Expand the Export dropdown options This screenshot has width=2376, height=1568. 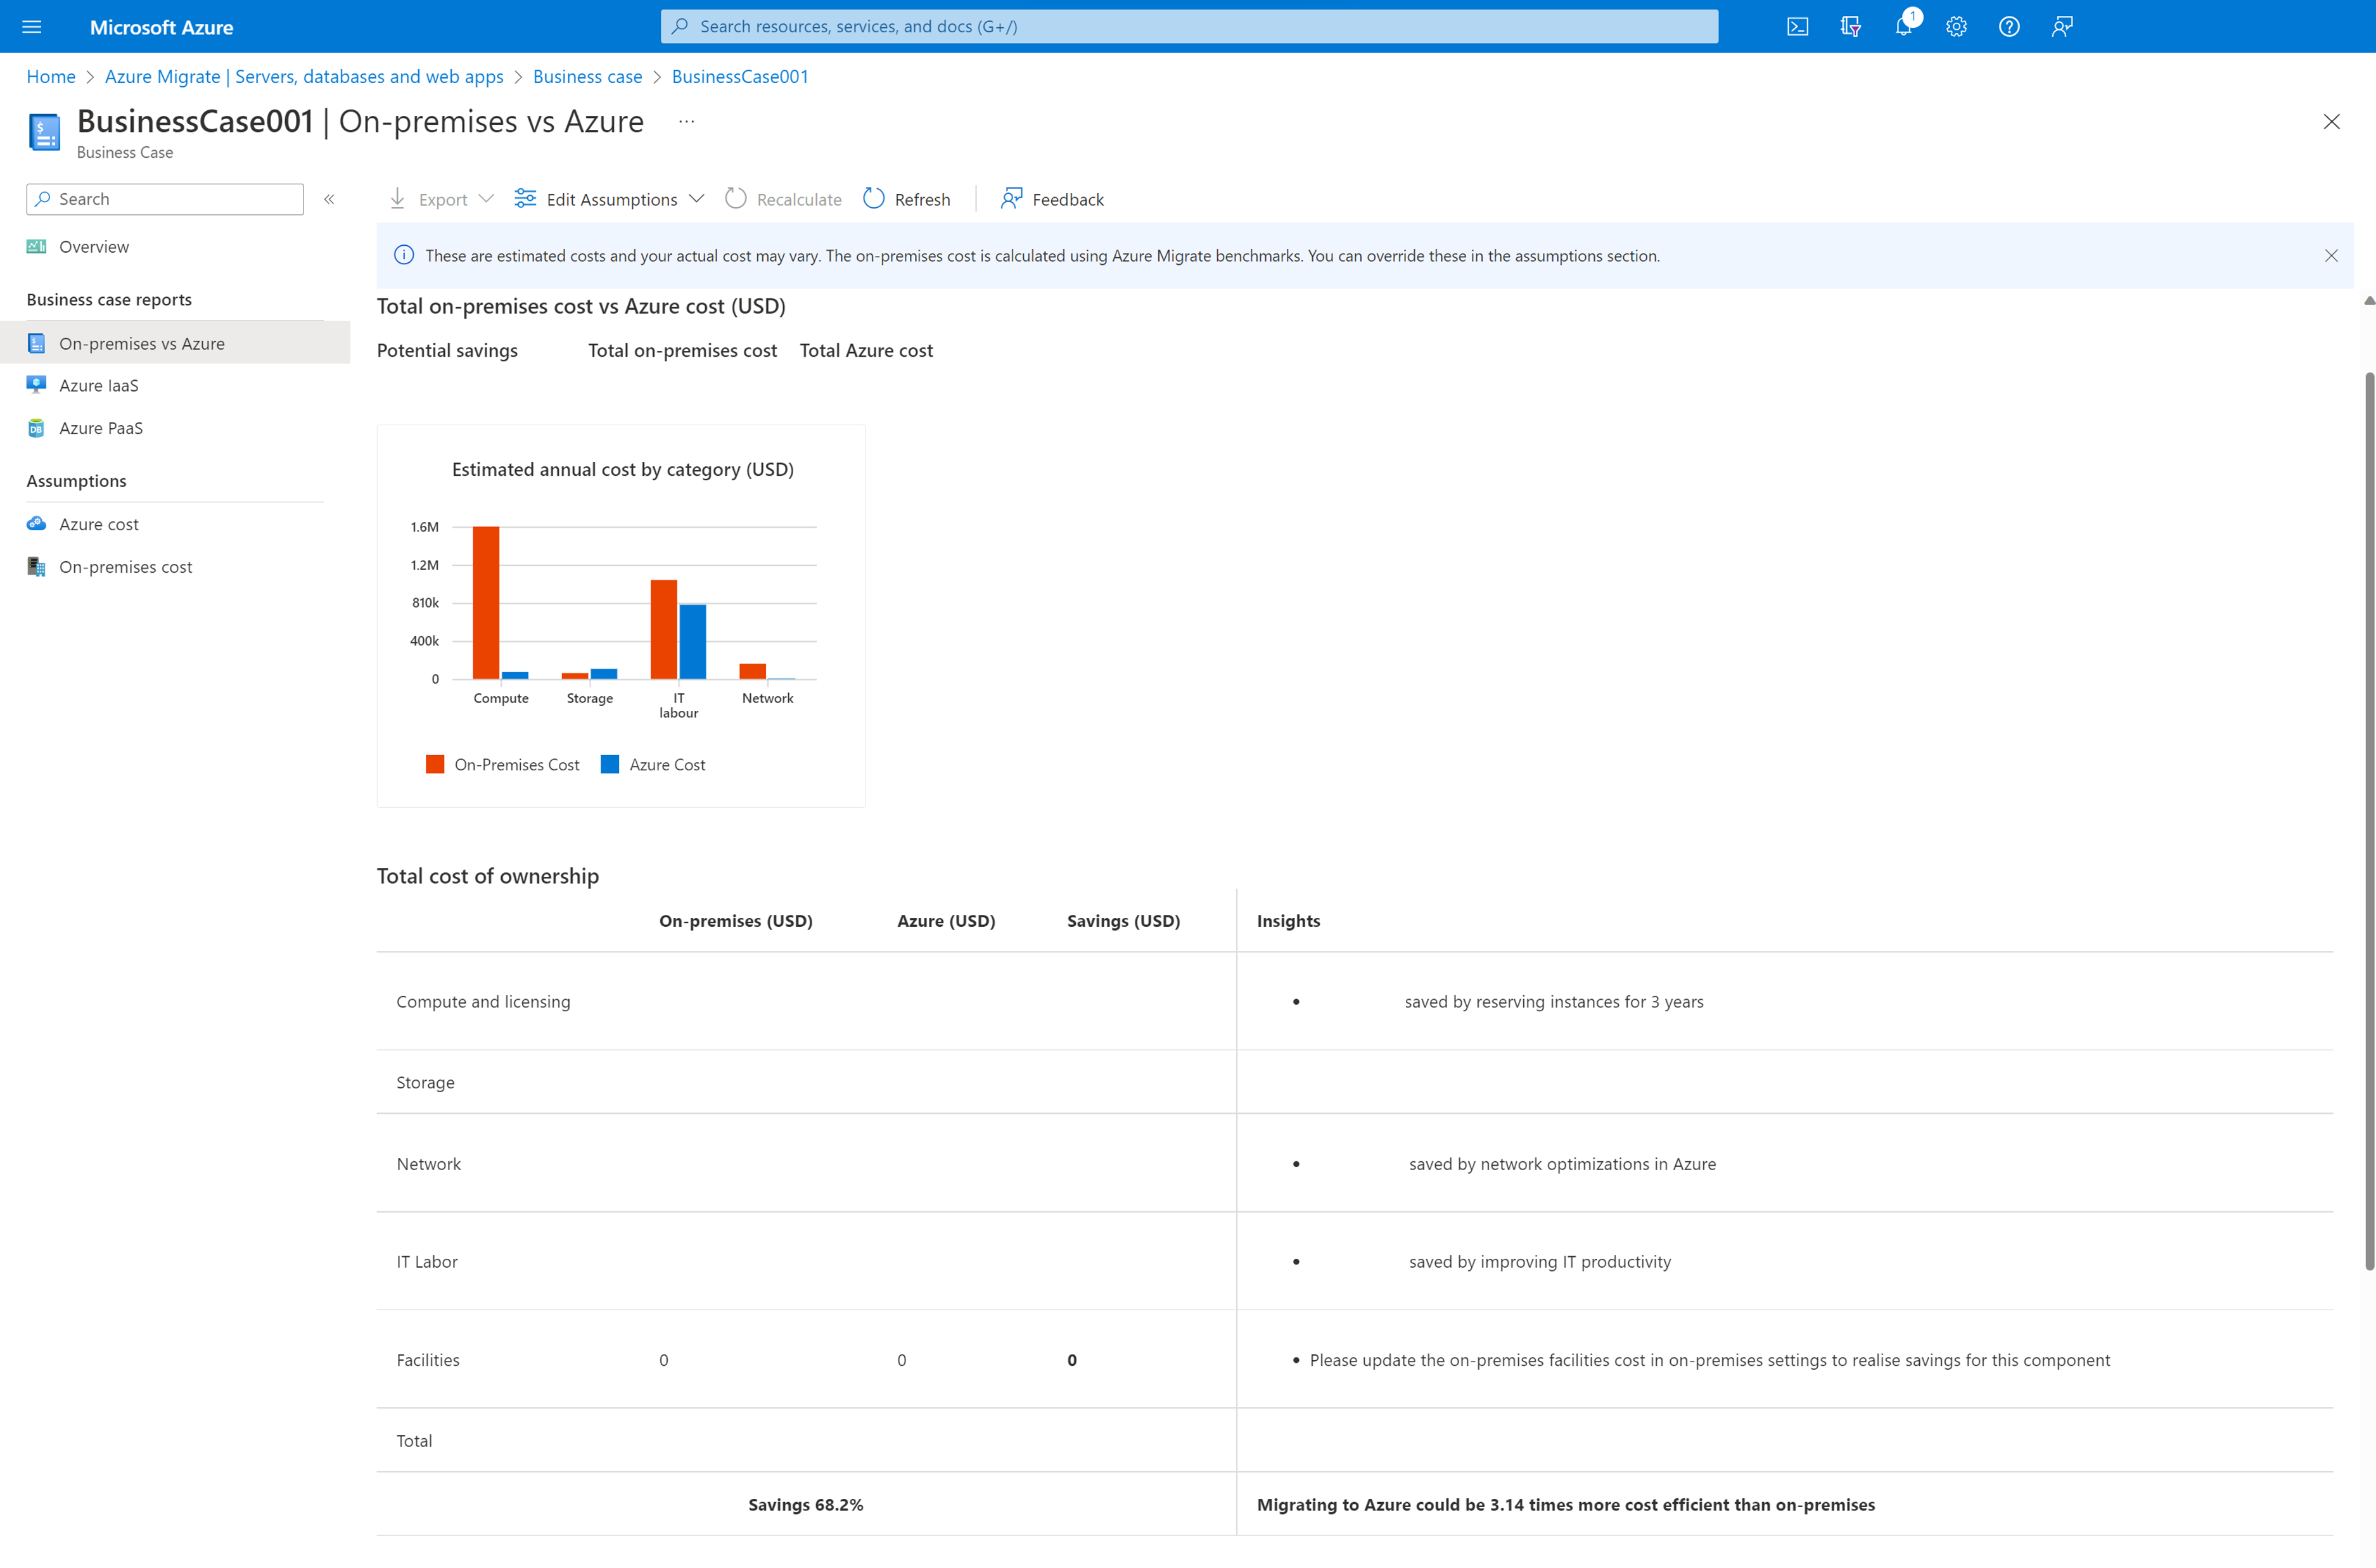(487, 198)
